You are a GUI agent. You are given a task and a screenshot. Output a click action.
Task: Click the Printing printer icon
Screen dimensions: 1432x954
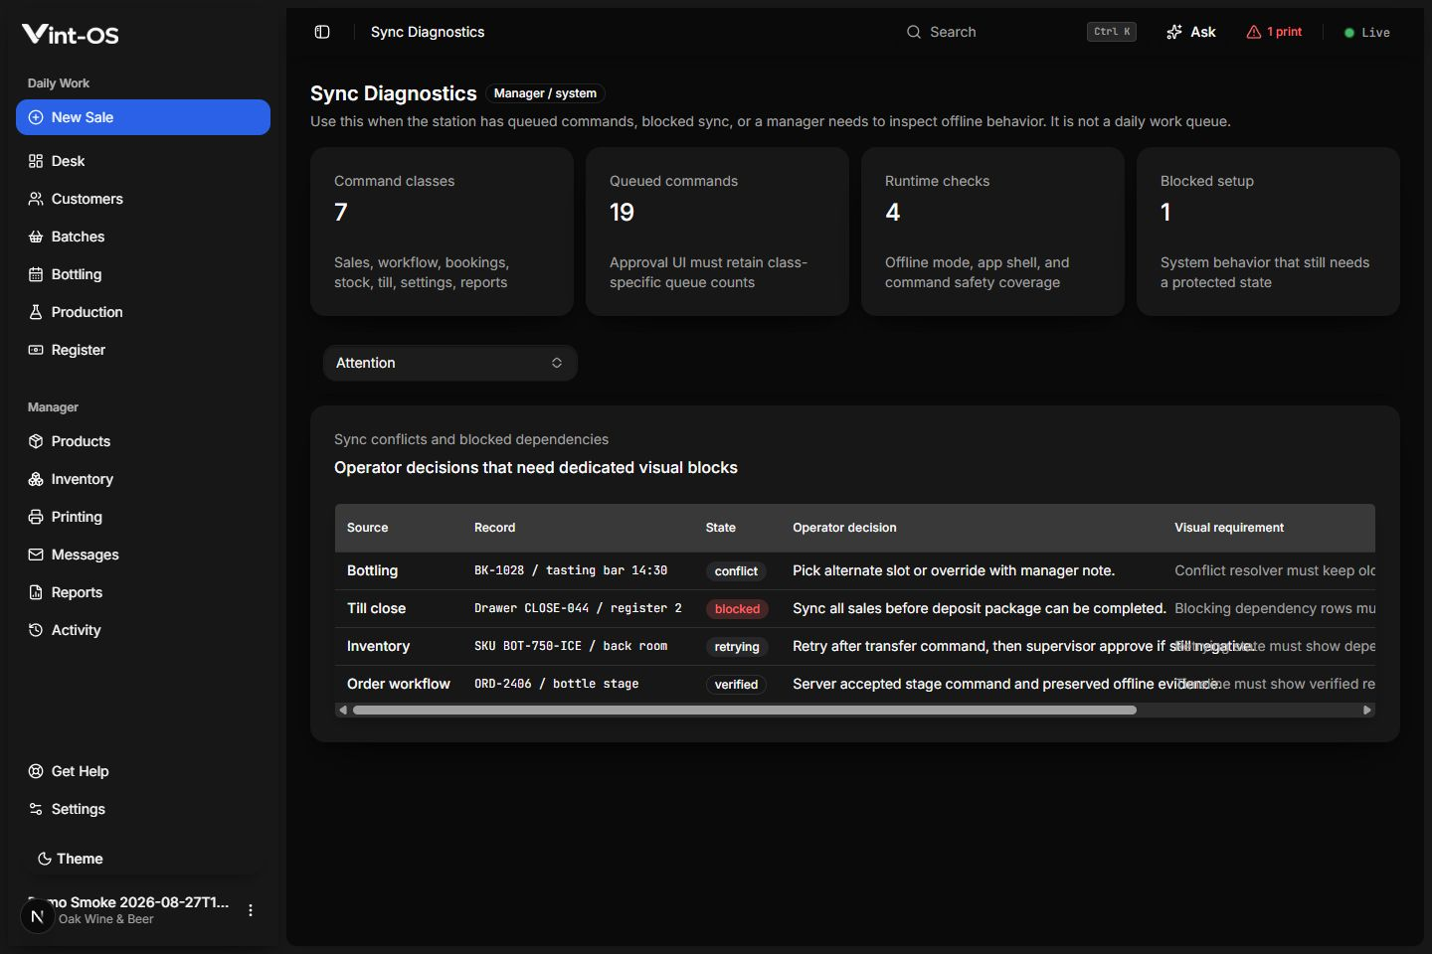[36, 517]
